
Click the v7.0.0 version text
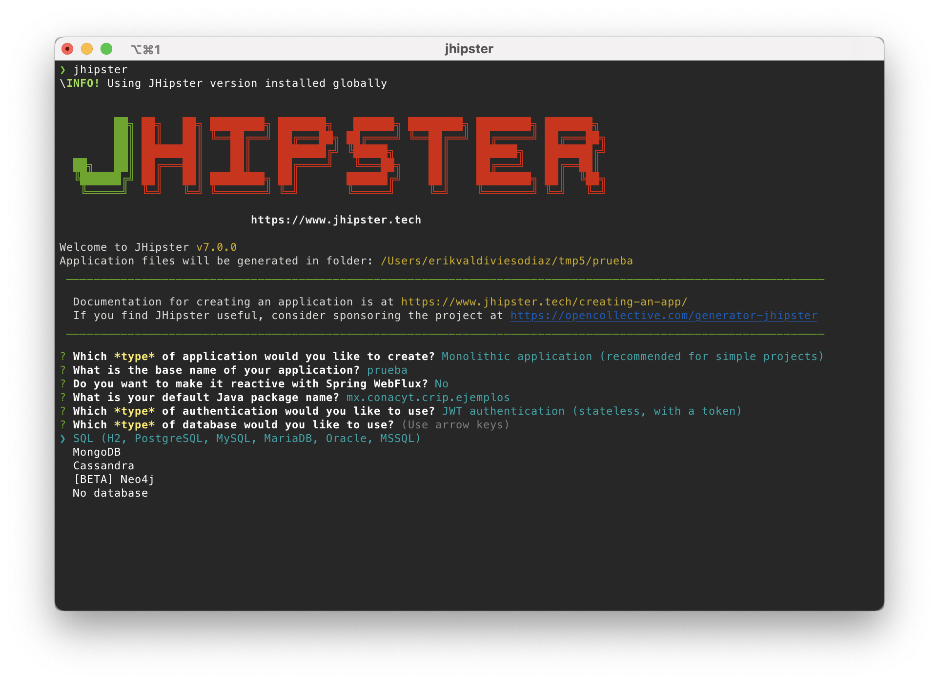pos(216,247)
